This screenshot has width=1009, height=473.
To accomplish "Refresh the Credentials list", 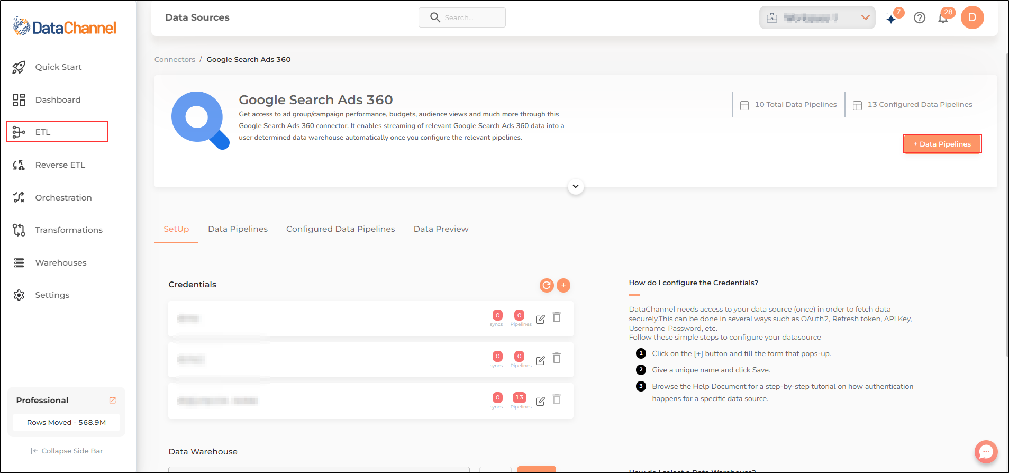I will [x=547, y=285].
